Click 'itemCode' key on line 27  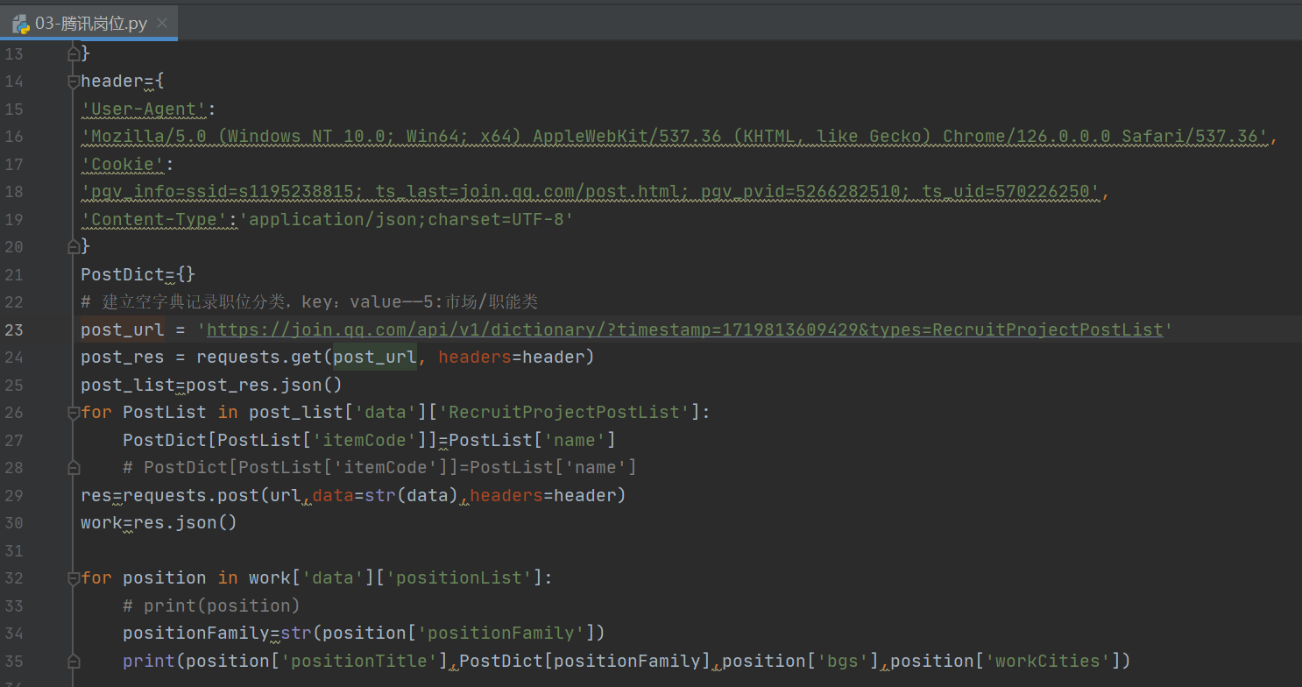[364, 440]
